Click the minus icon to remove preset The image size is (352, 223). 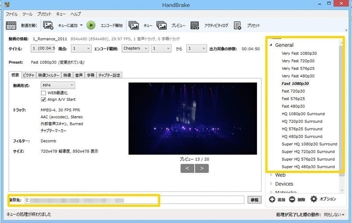click(x=292, y=199)
